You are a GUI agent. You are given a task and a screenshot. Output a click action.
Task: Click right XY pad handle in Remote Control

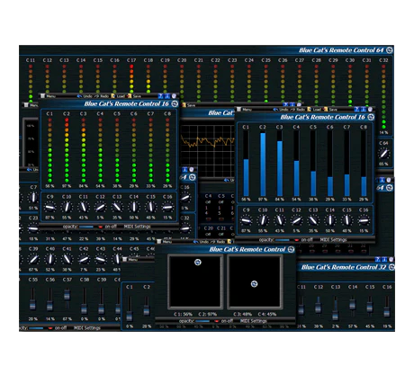pyautogui.click(x=254, y=284)
